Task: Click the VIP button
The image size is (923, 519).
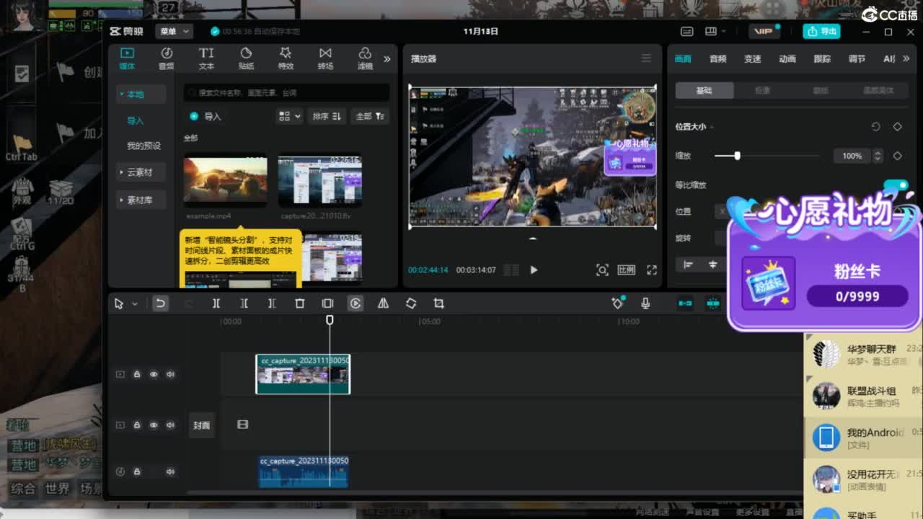Action: tap(764, 32)
